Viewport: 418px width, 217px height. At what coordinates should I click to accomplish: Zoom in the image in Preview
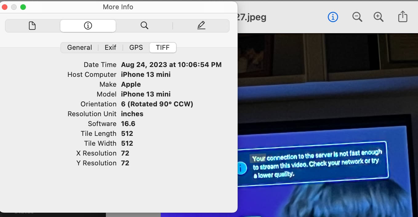tap(379, 17)
